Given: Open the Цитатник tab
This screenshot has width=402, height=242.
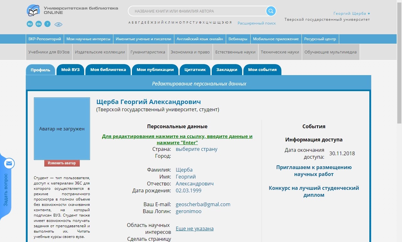Looking at the screenshot, I should point(195,70).
